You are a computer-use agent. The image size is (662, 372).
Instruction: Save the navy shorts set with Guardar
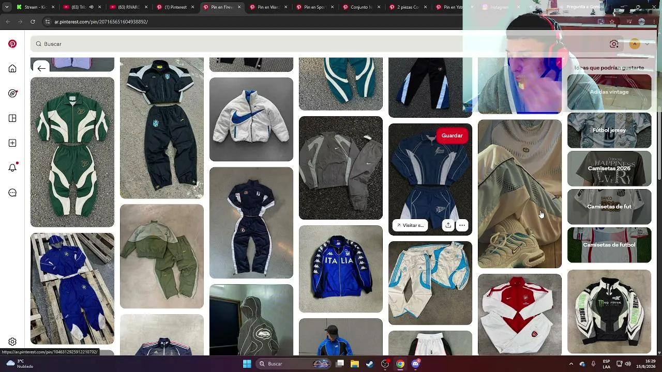(452, 135)
